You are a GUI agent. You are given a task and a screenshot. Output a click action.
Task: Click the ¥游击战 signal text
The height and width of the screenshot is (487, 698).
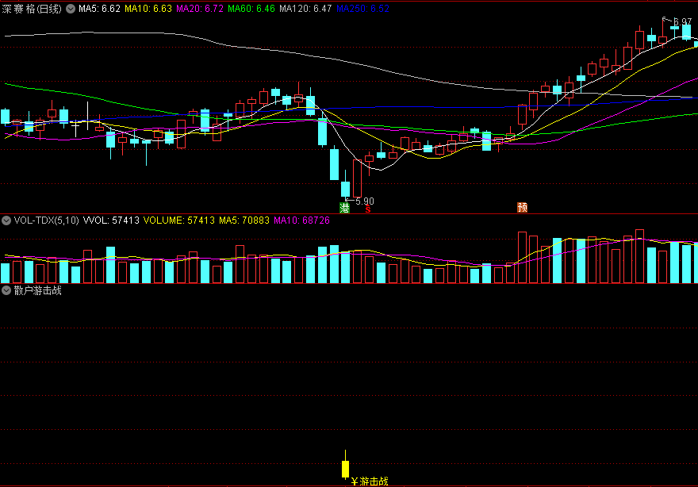click(370, 481)
